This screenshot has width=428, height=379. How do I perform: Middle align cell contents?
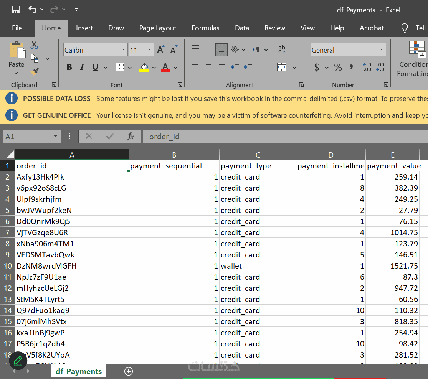[208, 49]
